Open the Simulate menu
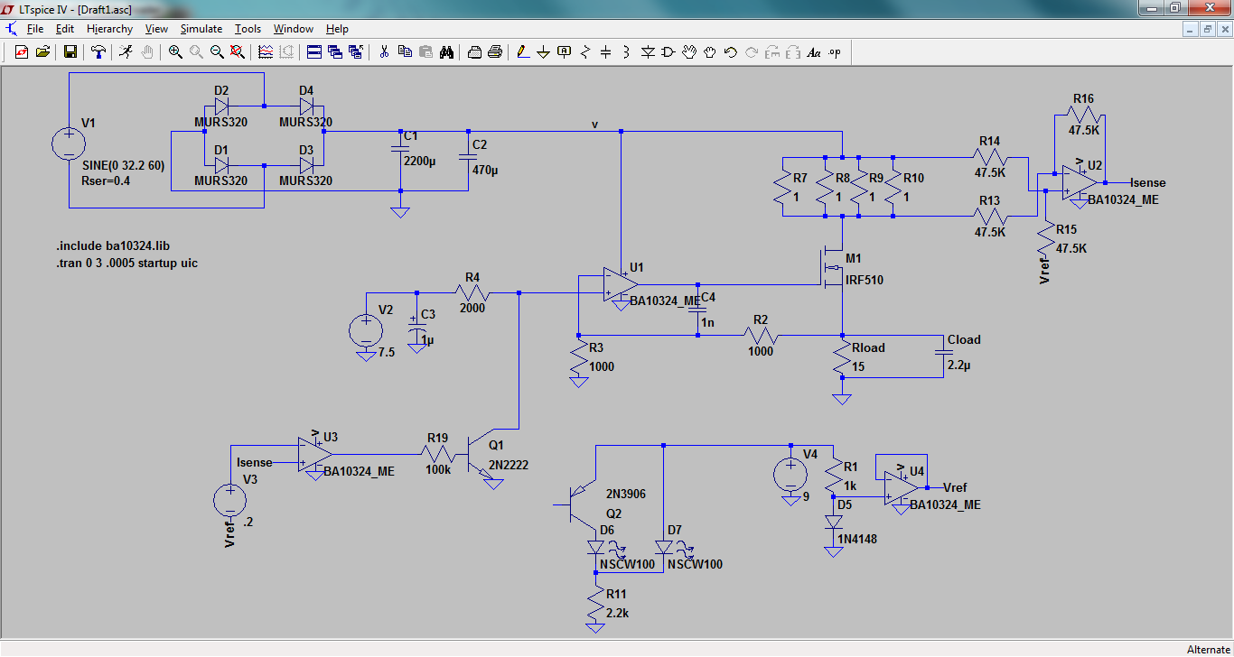This screenshot has height=657, width=1234. (x=201, y=29)
